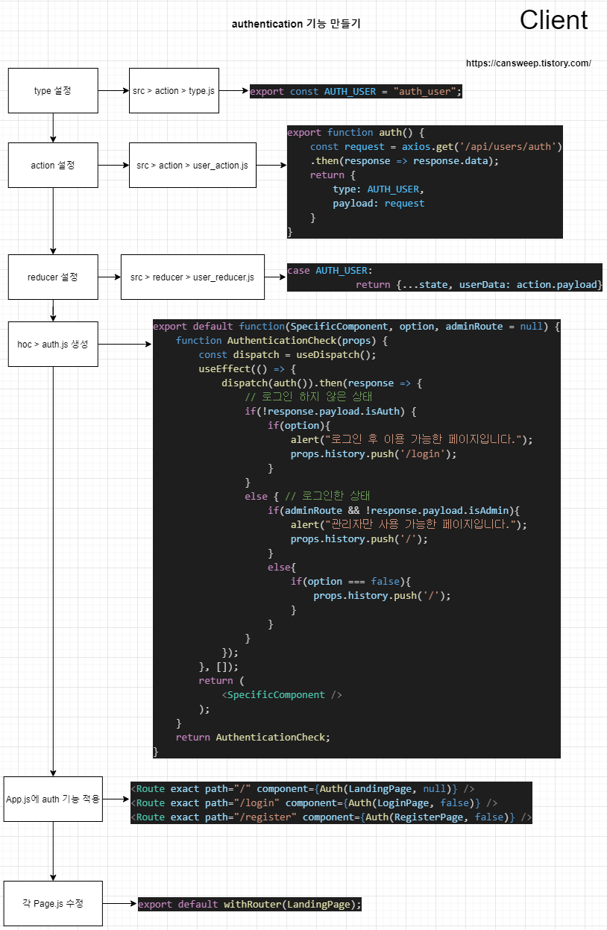The height and width of the screenshot is (930, 607).
Task: Click 'if(option === false){' code line
Action: (351, 582)
